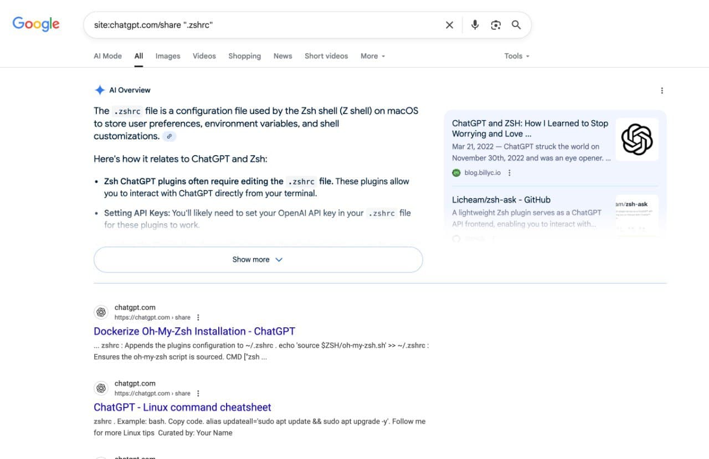This screenshot has height=459, width=709.
Task: Switch to Shopping tab
Action: 244,56
